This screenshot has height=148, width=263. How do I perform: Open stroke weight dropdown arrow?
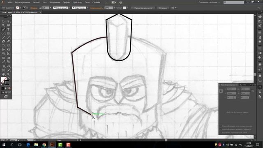50,8
